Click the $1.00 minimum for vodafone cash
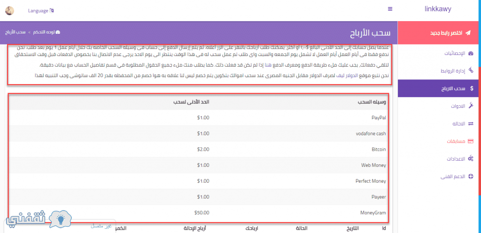The width and height of the screenshot is (481, 233). coord(203,134)
